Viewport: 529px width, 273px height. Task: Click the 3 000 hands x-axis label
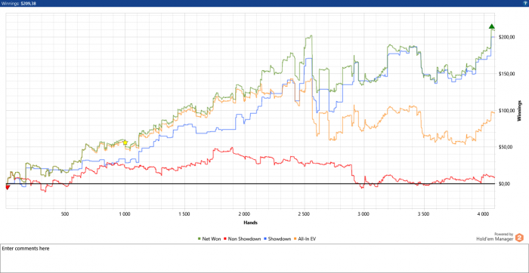[363, 213]
